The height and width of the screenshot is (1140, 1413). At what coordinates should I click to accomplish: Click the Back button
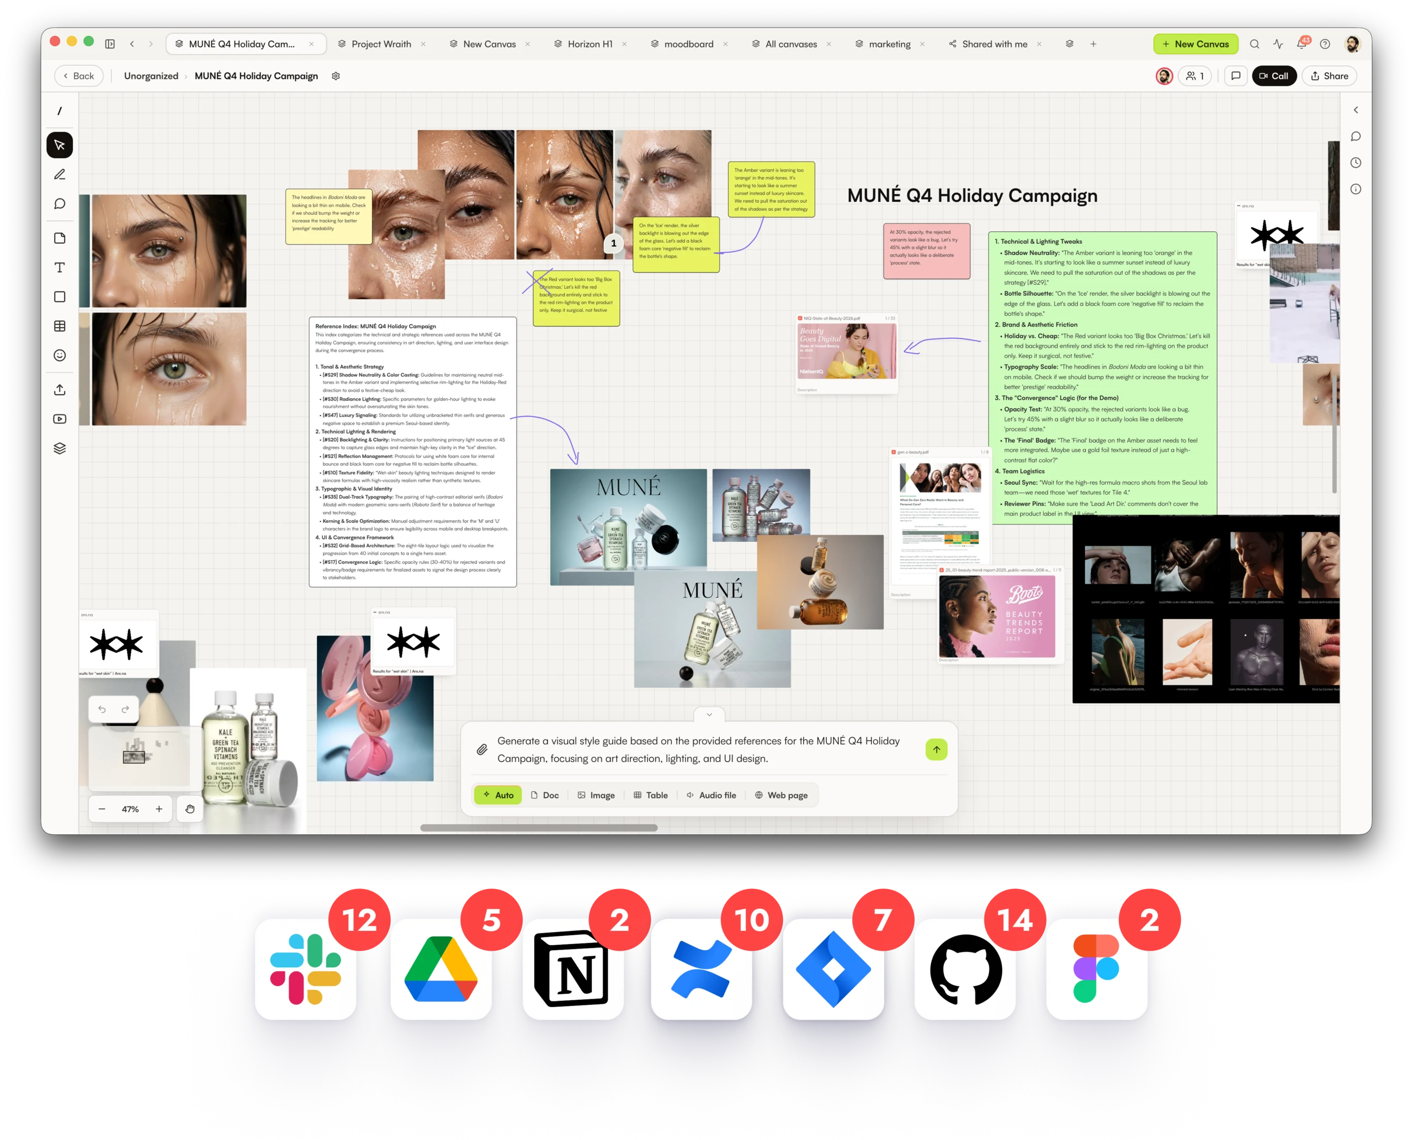(79, 76)
